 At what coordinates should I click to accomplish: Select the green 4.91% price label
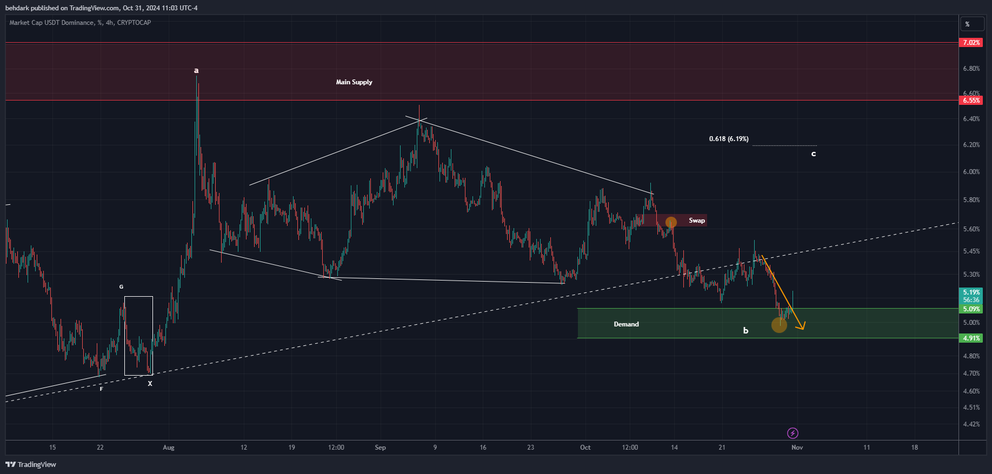[x=971, y=338]
